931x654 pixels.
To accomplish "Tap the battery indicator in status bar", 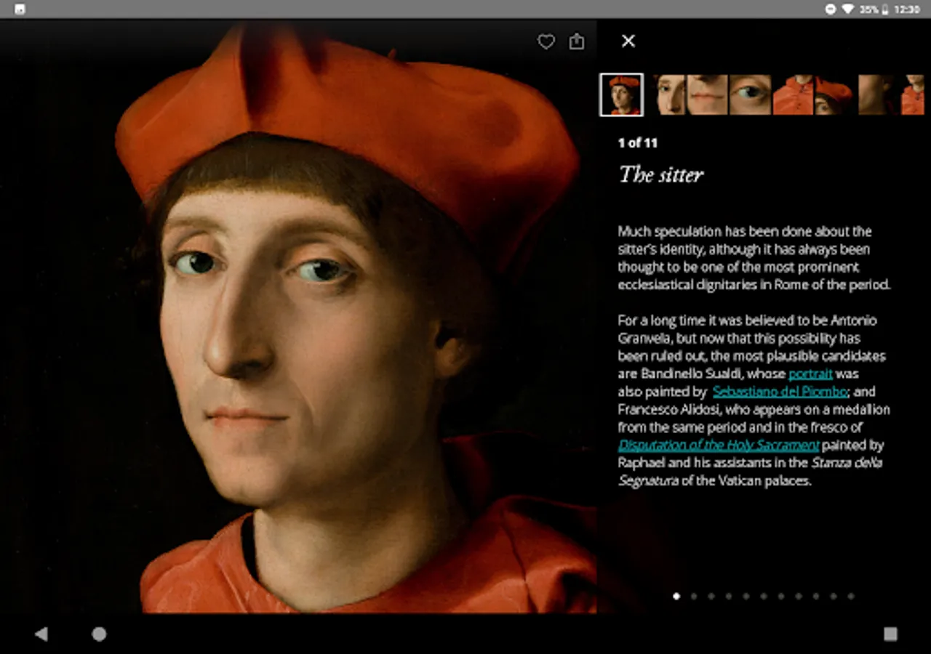I will pos(885,9).
